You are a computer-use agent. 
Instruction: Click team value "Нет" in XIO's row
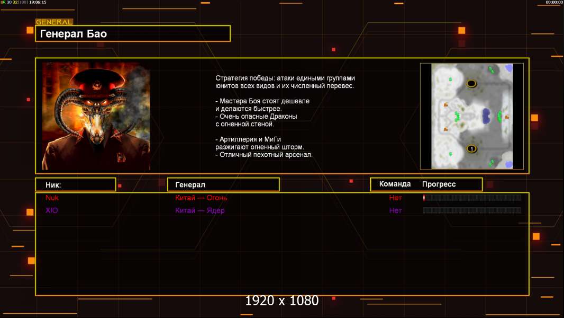click(x=395, y=210)
